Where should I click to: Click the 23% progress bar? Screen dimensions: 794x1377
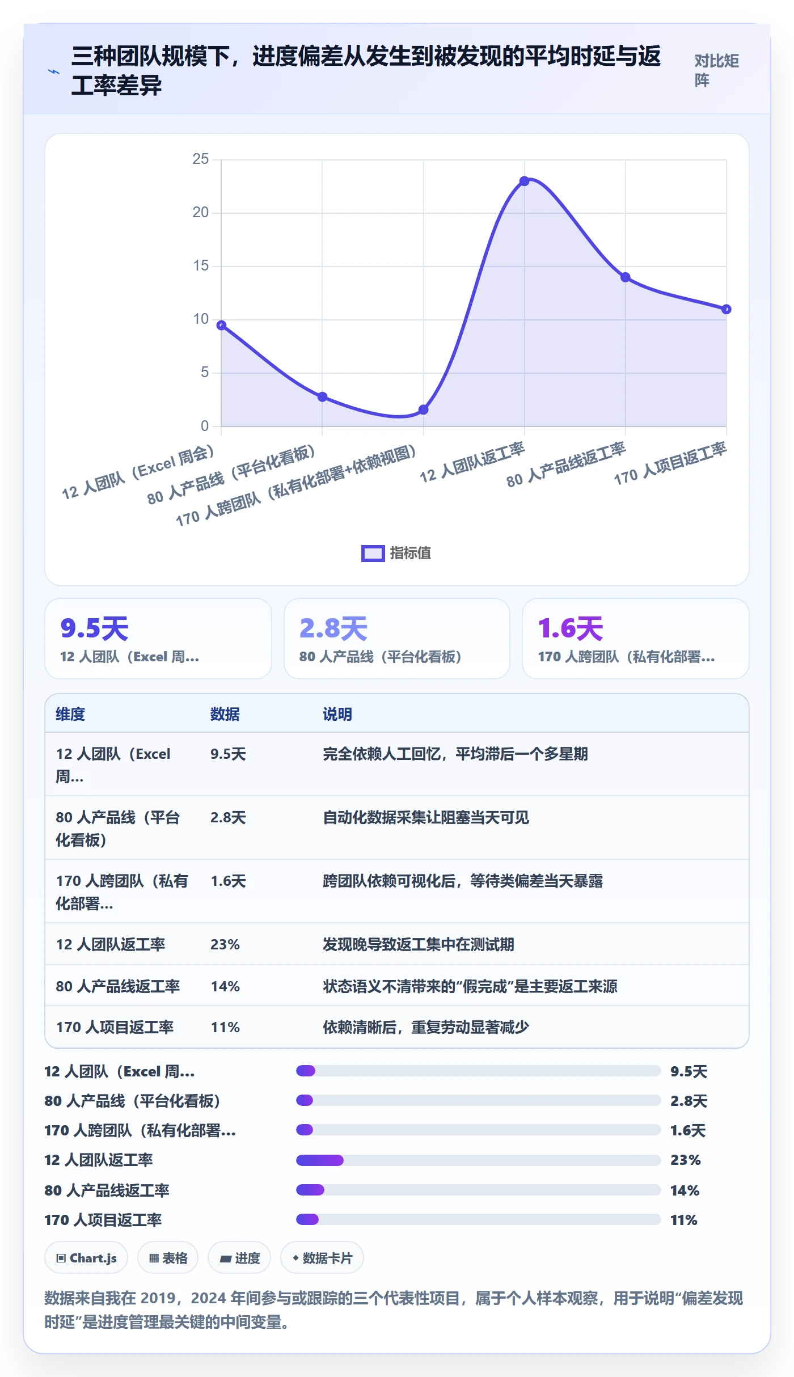click(x=478, y=1160)
